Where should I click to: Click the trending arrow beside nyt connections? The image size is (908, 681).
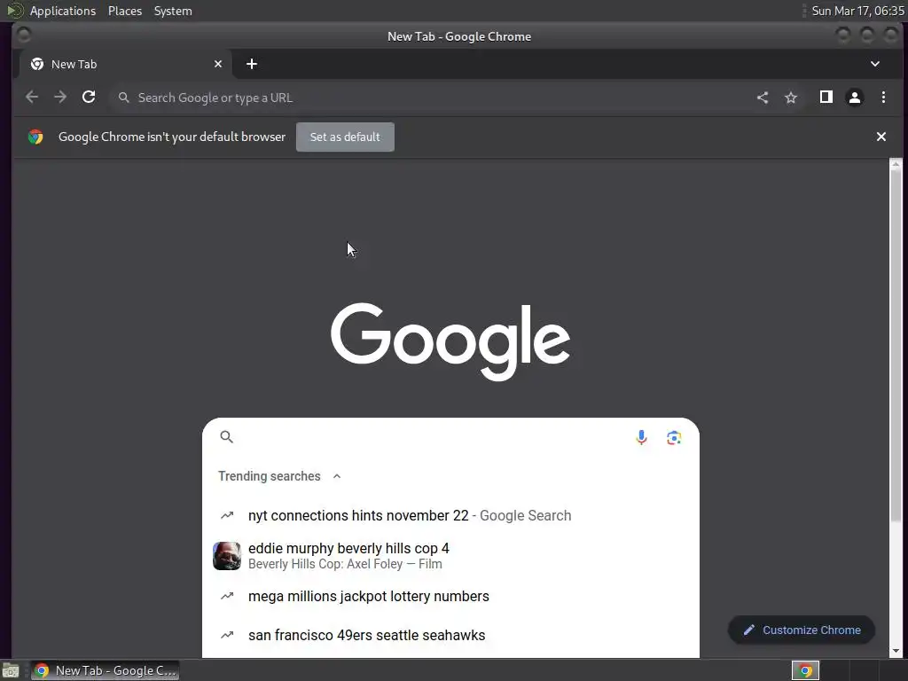click(x=227, y=515)
